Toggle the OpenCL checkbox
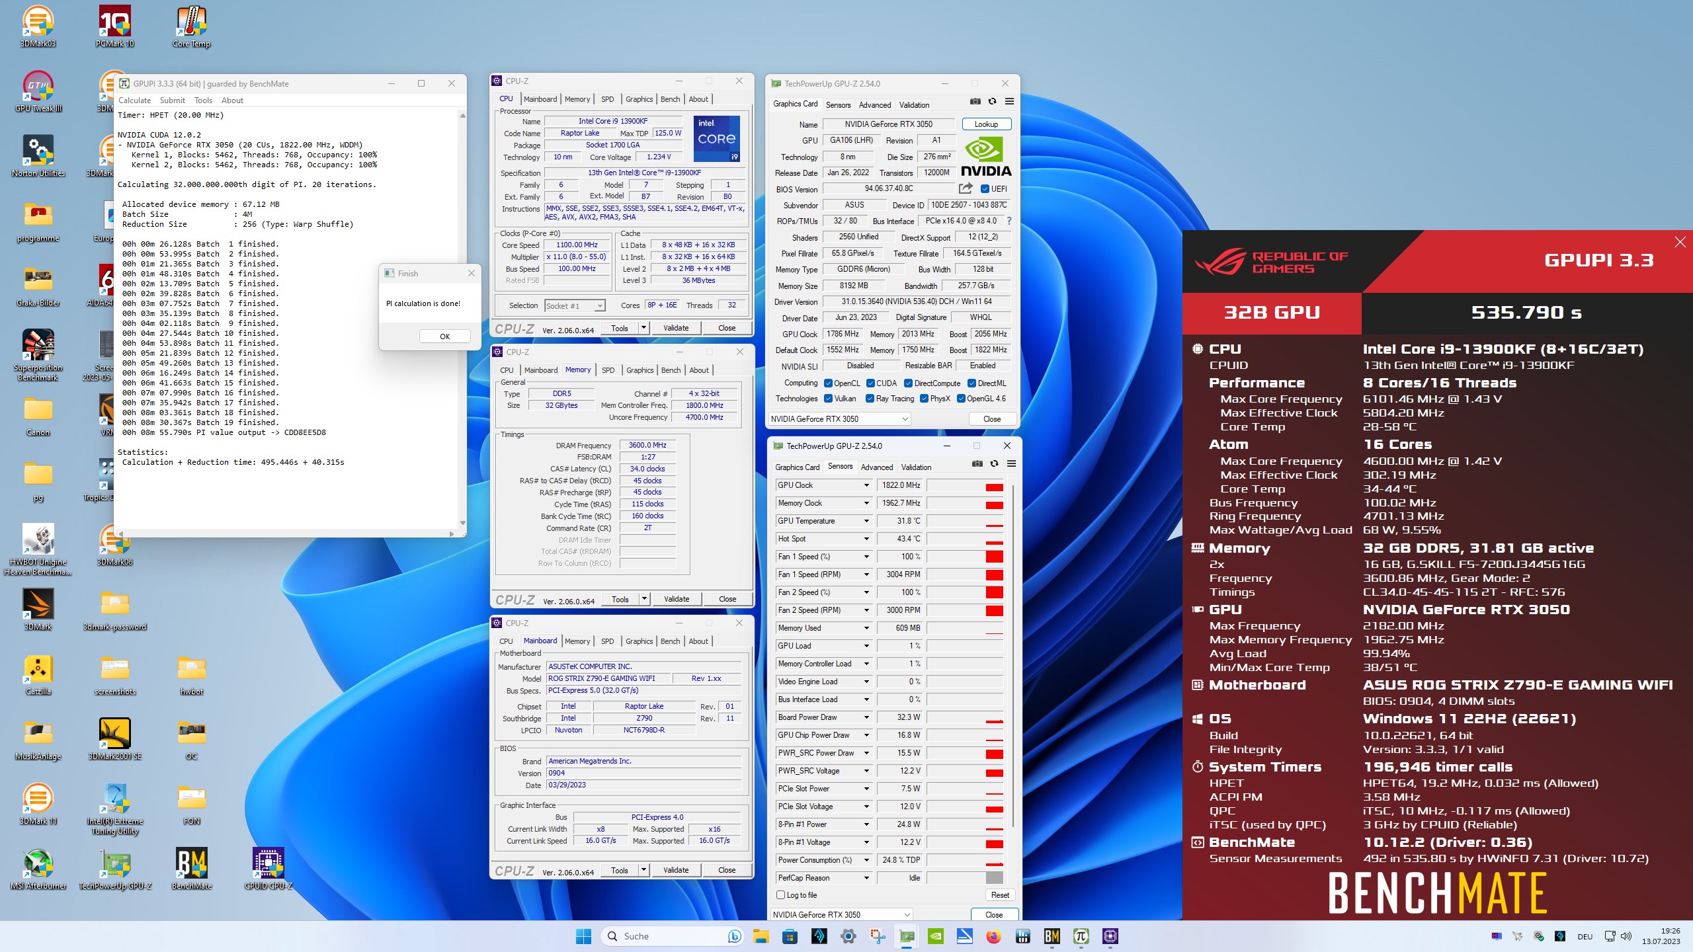 click(x=828, y=383)
